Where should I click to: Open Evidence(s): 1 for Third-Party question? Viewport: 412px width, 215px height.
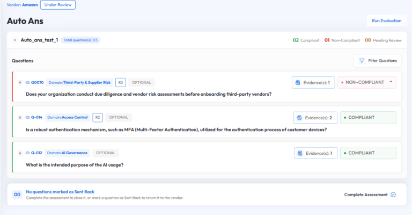tap(313, 83)
